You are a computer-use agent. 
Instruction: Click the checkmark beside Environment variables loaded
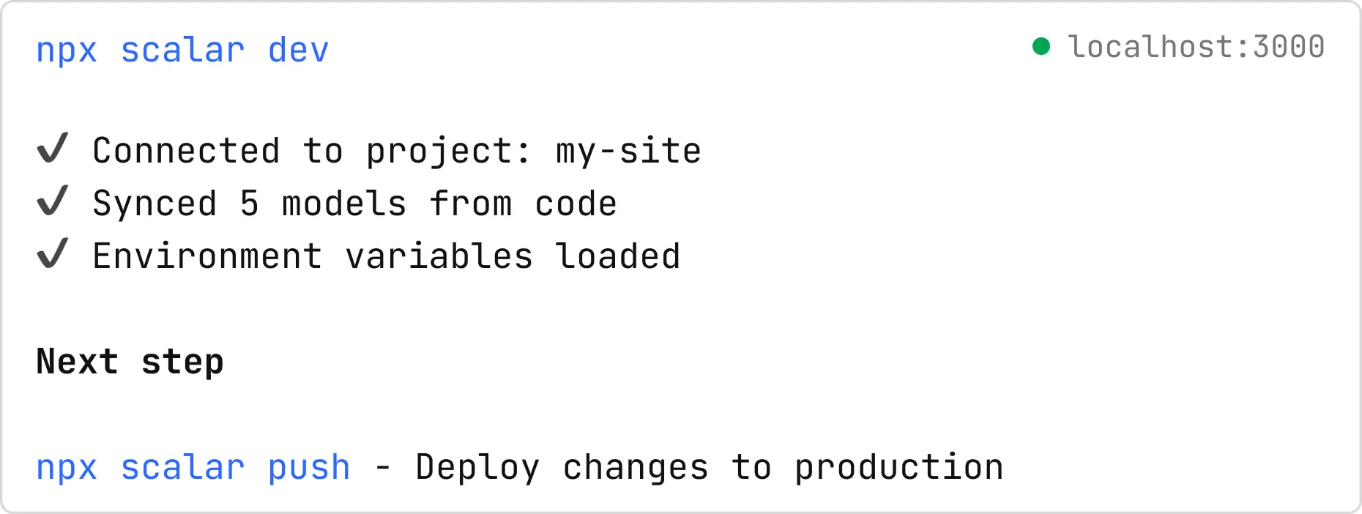[53, 254]
